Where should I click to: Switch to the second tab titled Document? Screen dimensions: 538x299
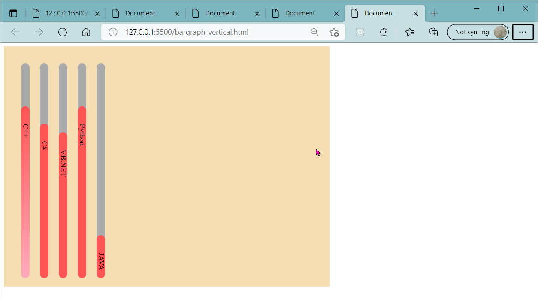pyautogui.click(x=146, y=13)
